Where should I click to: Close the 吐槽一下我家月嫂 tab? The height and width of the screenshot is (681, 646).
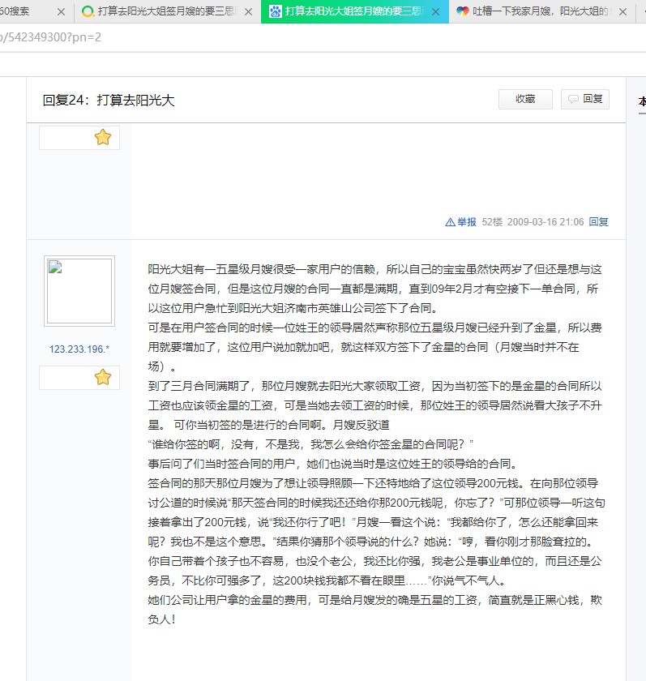(x=622, y=12)
